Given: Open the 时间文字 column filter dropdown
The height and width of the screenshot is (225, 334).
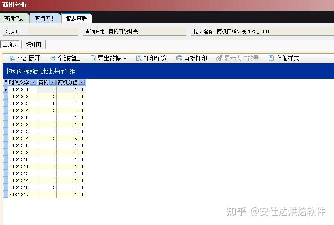Looking at the screenshot, I should 33,82.
